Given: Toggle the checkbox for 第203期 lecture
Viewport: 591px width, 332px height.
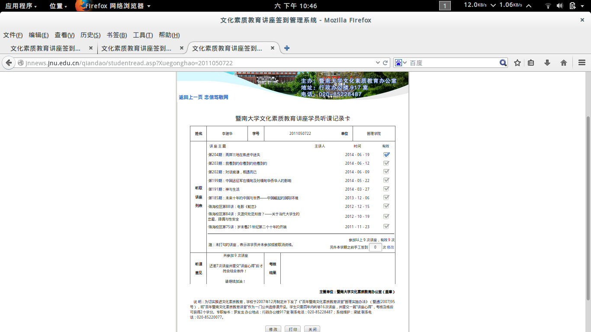Looking at the screenshot, I should tap(386, 163).
